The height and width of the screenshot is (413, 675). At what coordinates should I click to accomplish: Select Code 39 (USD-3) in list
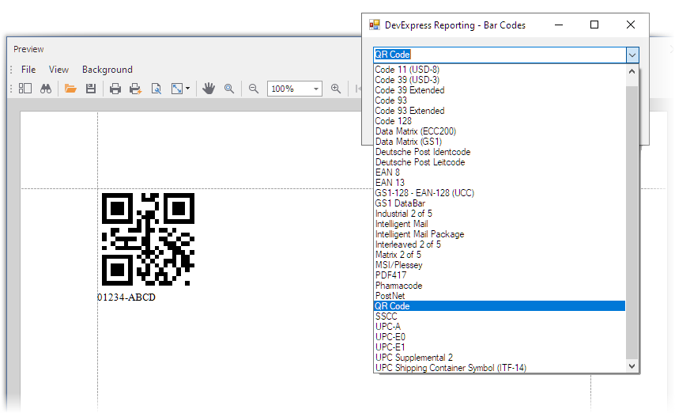pyautogui.click(x=500, y=80)
